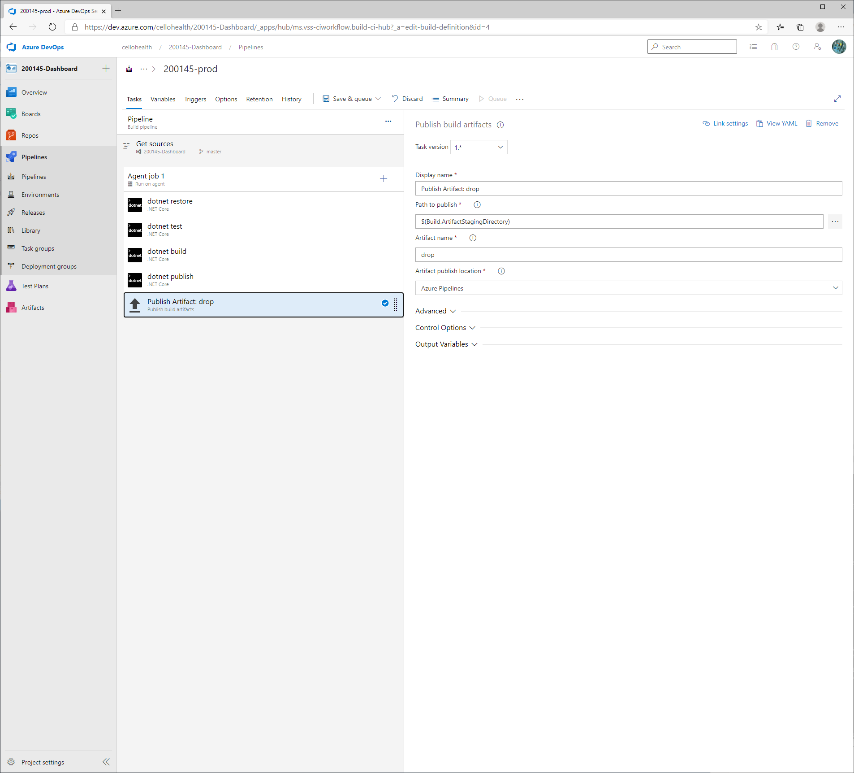
Task: Open the History tab
Action: coord(291,99)
